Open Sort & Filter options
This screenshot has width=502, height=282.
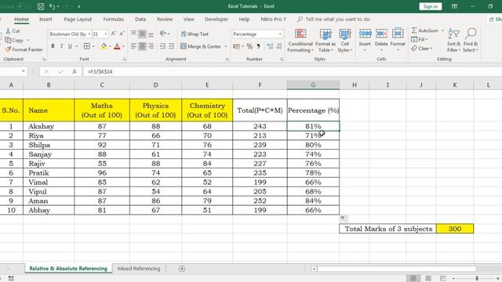click(453, 41)
